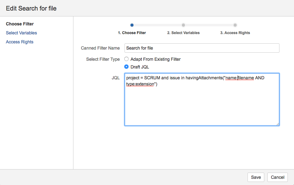
Task: Select the 'Draft JQL' radio button
Action: (126, 67)
